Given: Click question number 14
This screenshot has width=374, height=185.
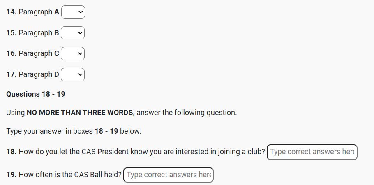Looking at the screenshot, I should coord(11,12).
